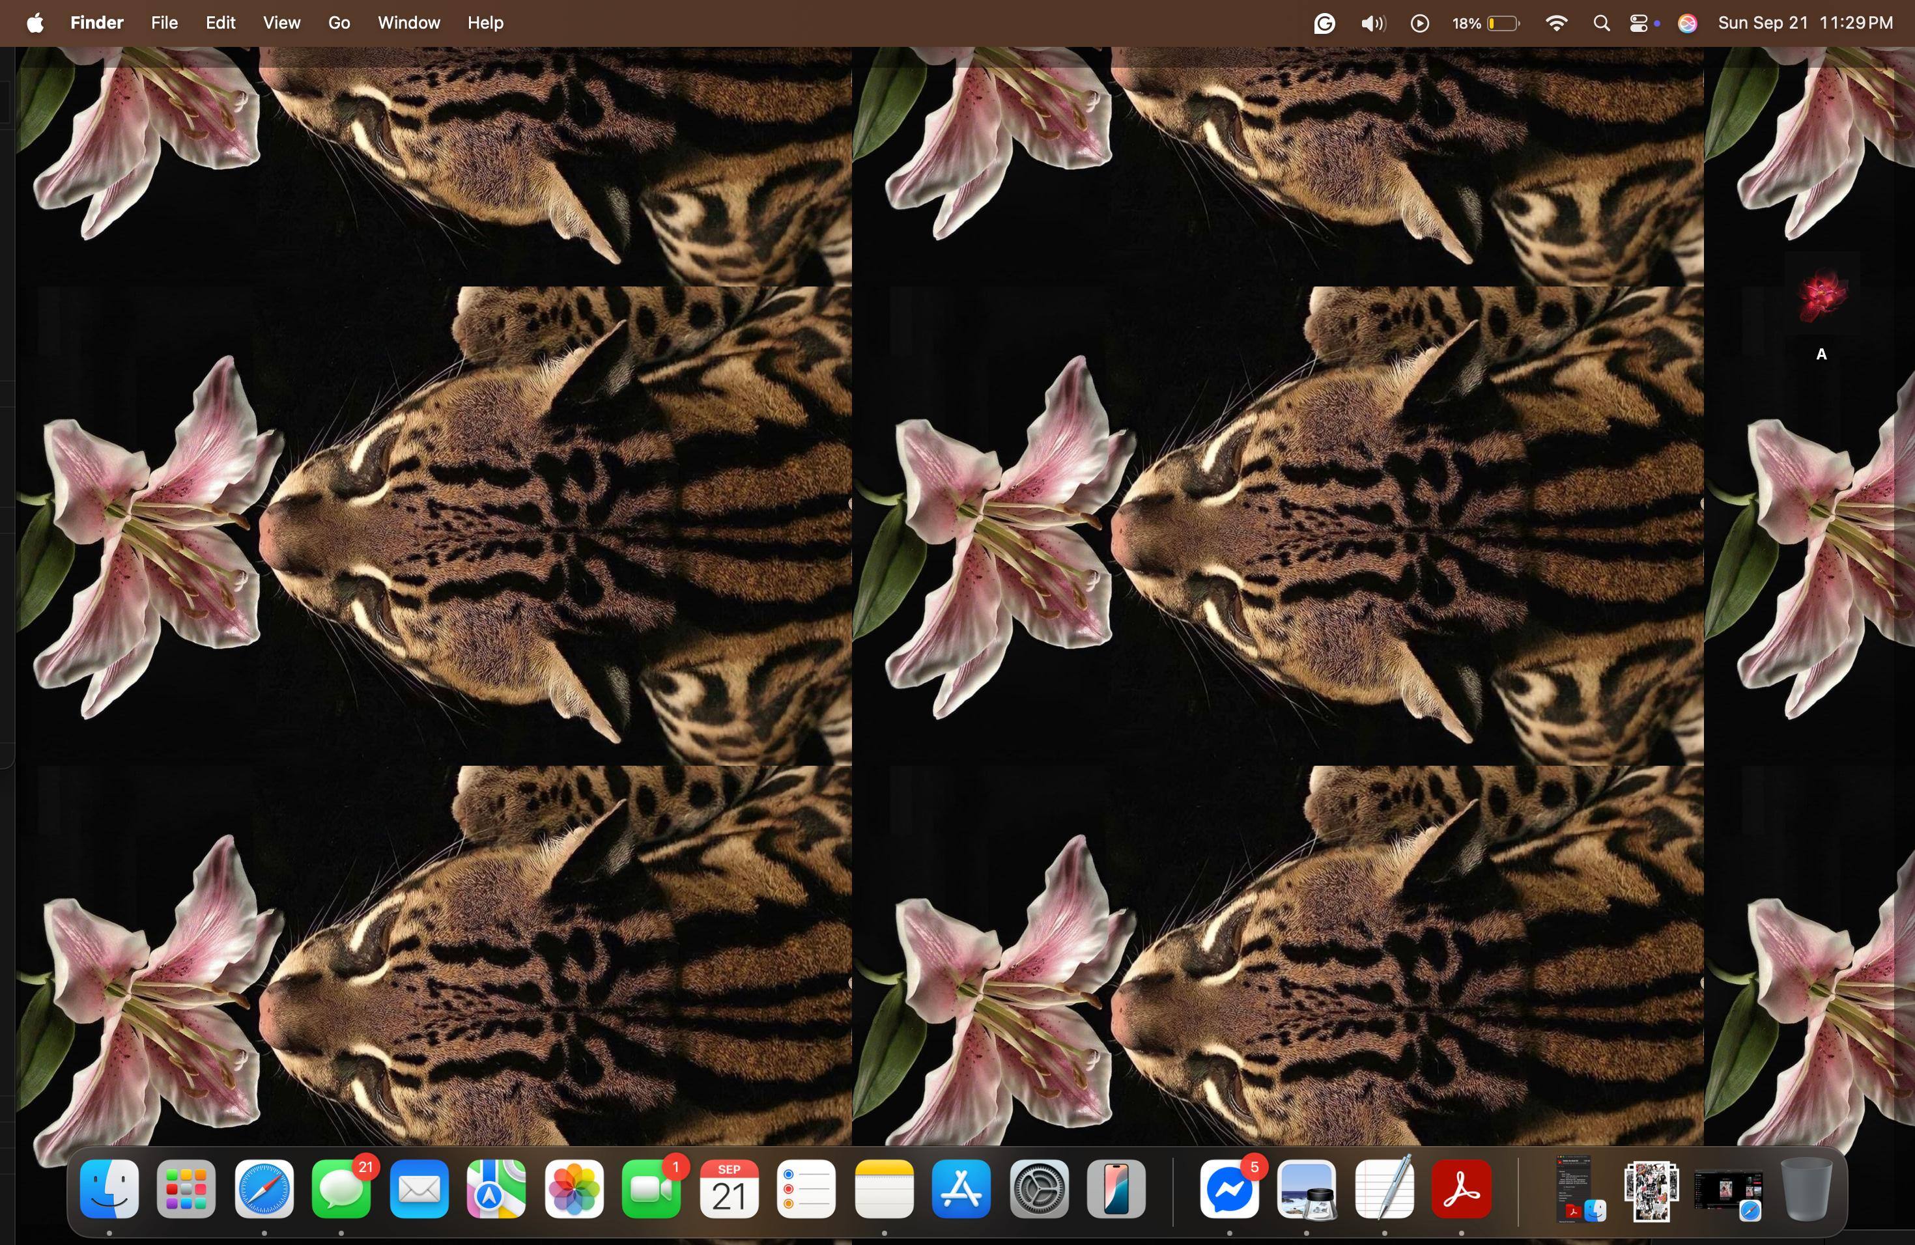1915x1245 pixels.
Task: Launch Safari from the Dock
Action: 264,1189
